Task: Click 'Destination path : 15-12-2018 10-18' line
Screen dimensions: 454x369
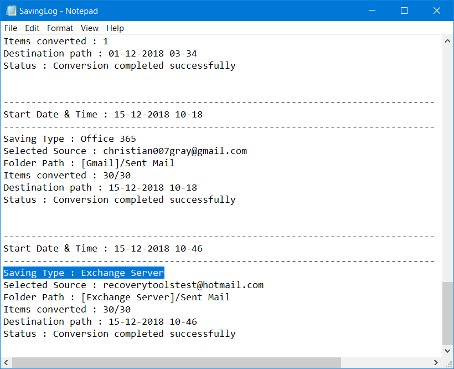Action: 100,188
